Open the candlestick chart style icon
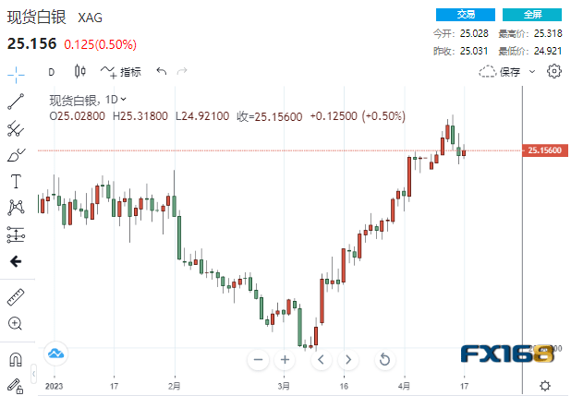Image resolution: width=571 pixels, height=396 pixels. coord(79,71)
